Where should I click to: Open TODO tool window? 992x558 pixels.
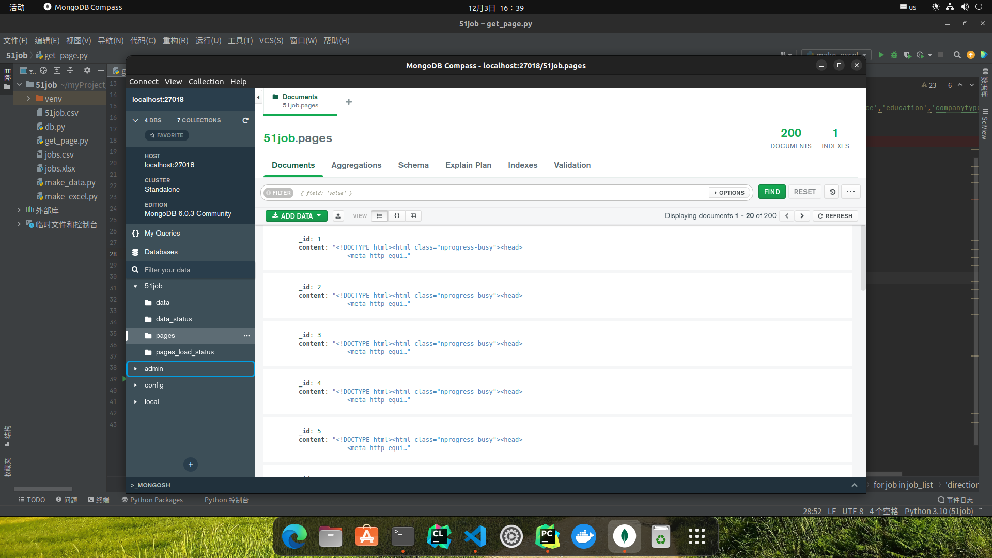pyautogui.click(x=32, y=500)
